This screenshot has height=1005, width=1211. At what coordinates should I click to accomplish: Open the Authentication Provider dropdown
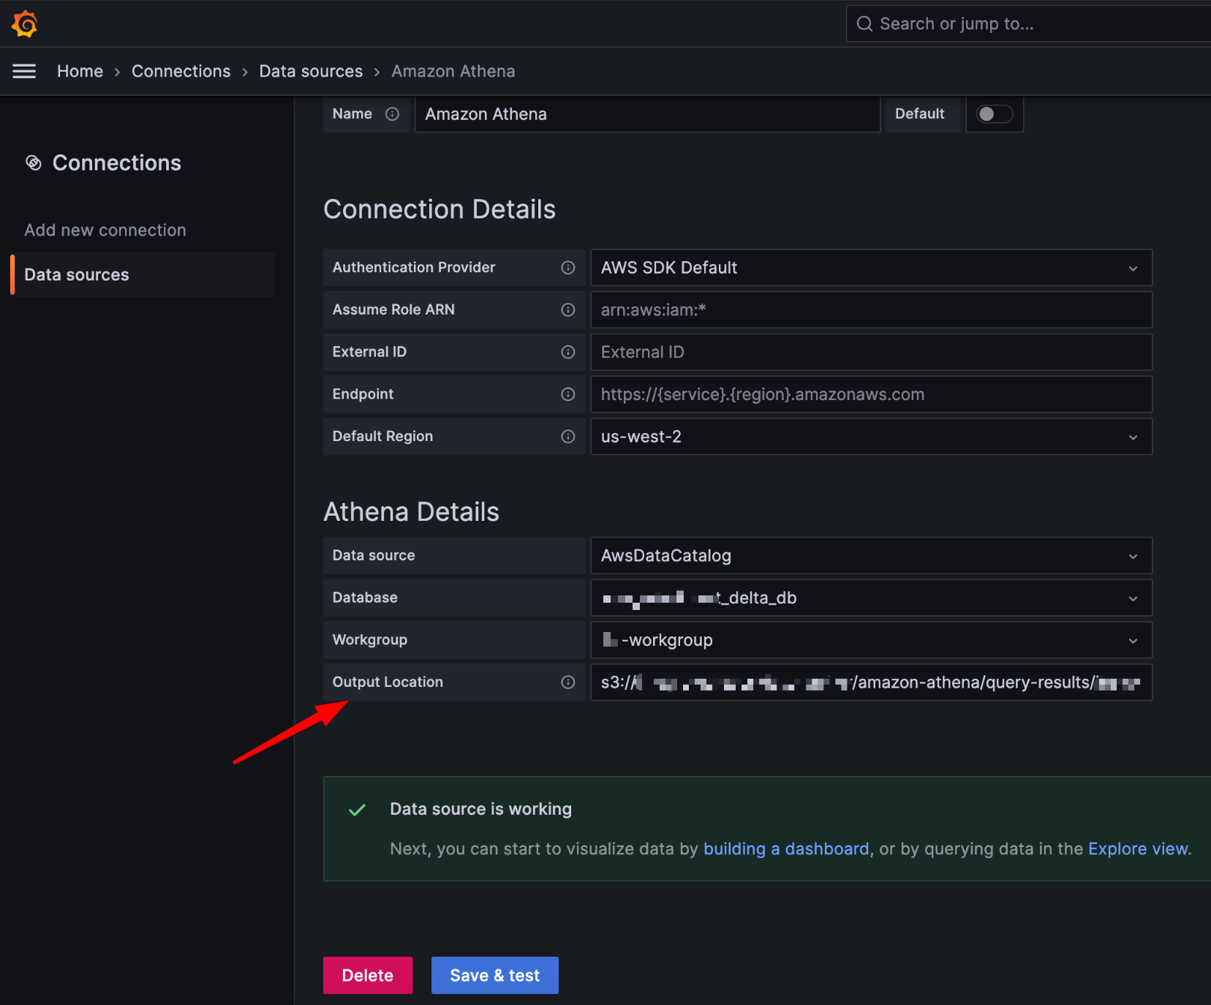click(1133, 268)
